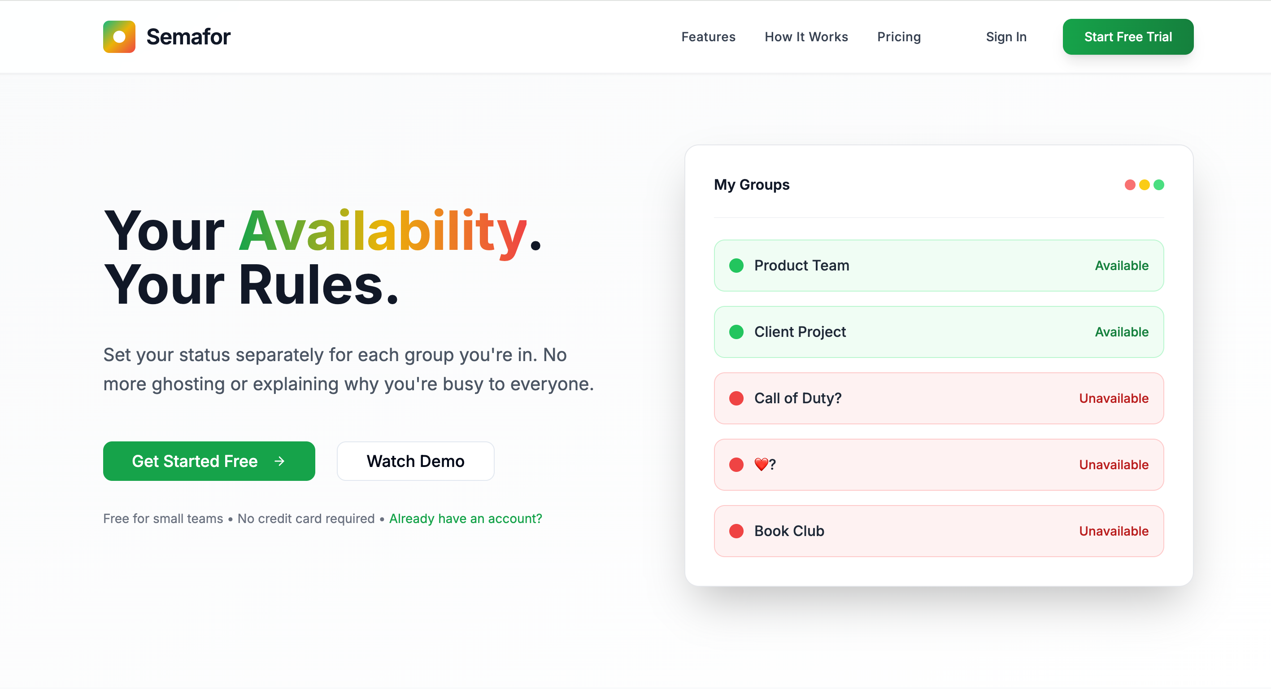The height and width of the screenshot is (689, 1271).
Task: Toggle Call of Duty Unavailable status
Action: [1114, 398]
